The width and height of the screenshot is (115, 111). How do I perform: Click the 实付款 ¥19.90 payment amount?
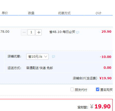[x=100, y=106]
